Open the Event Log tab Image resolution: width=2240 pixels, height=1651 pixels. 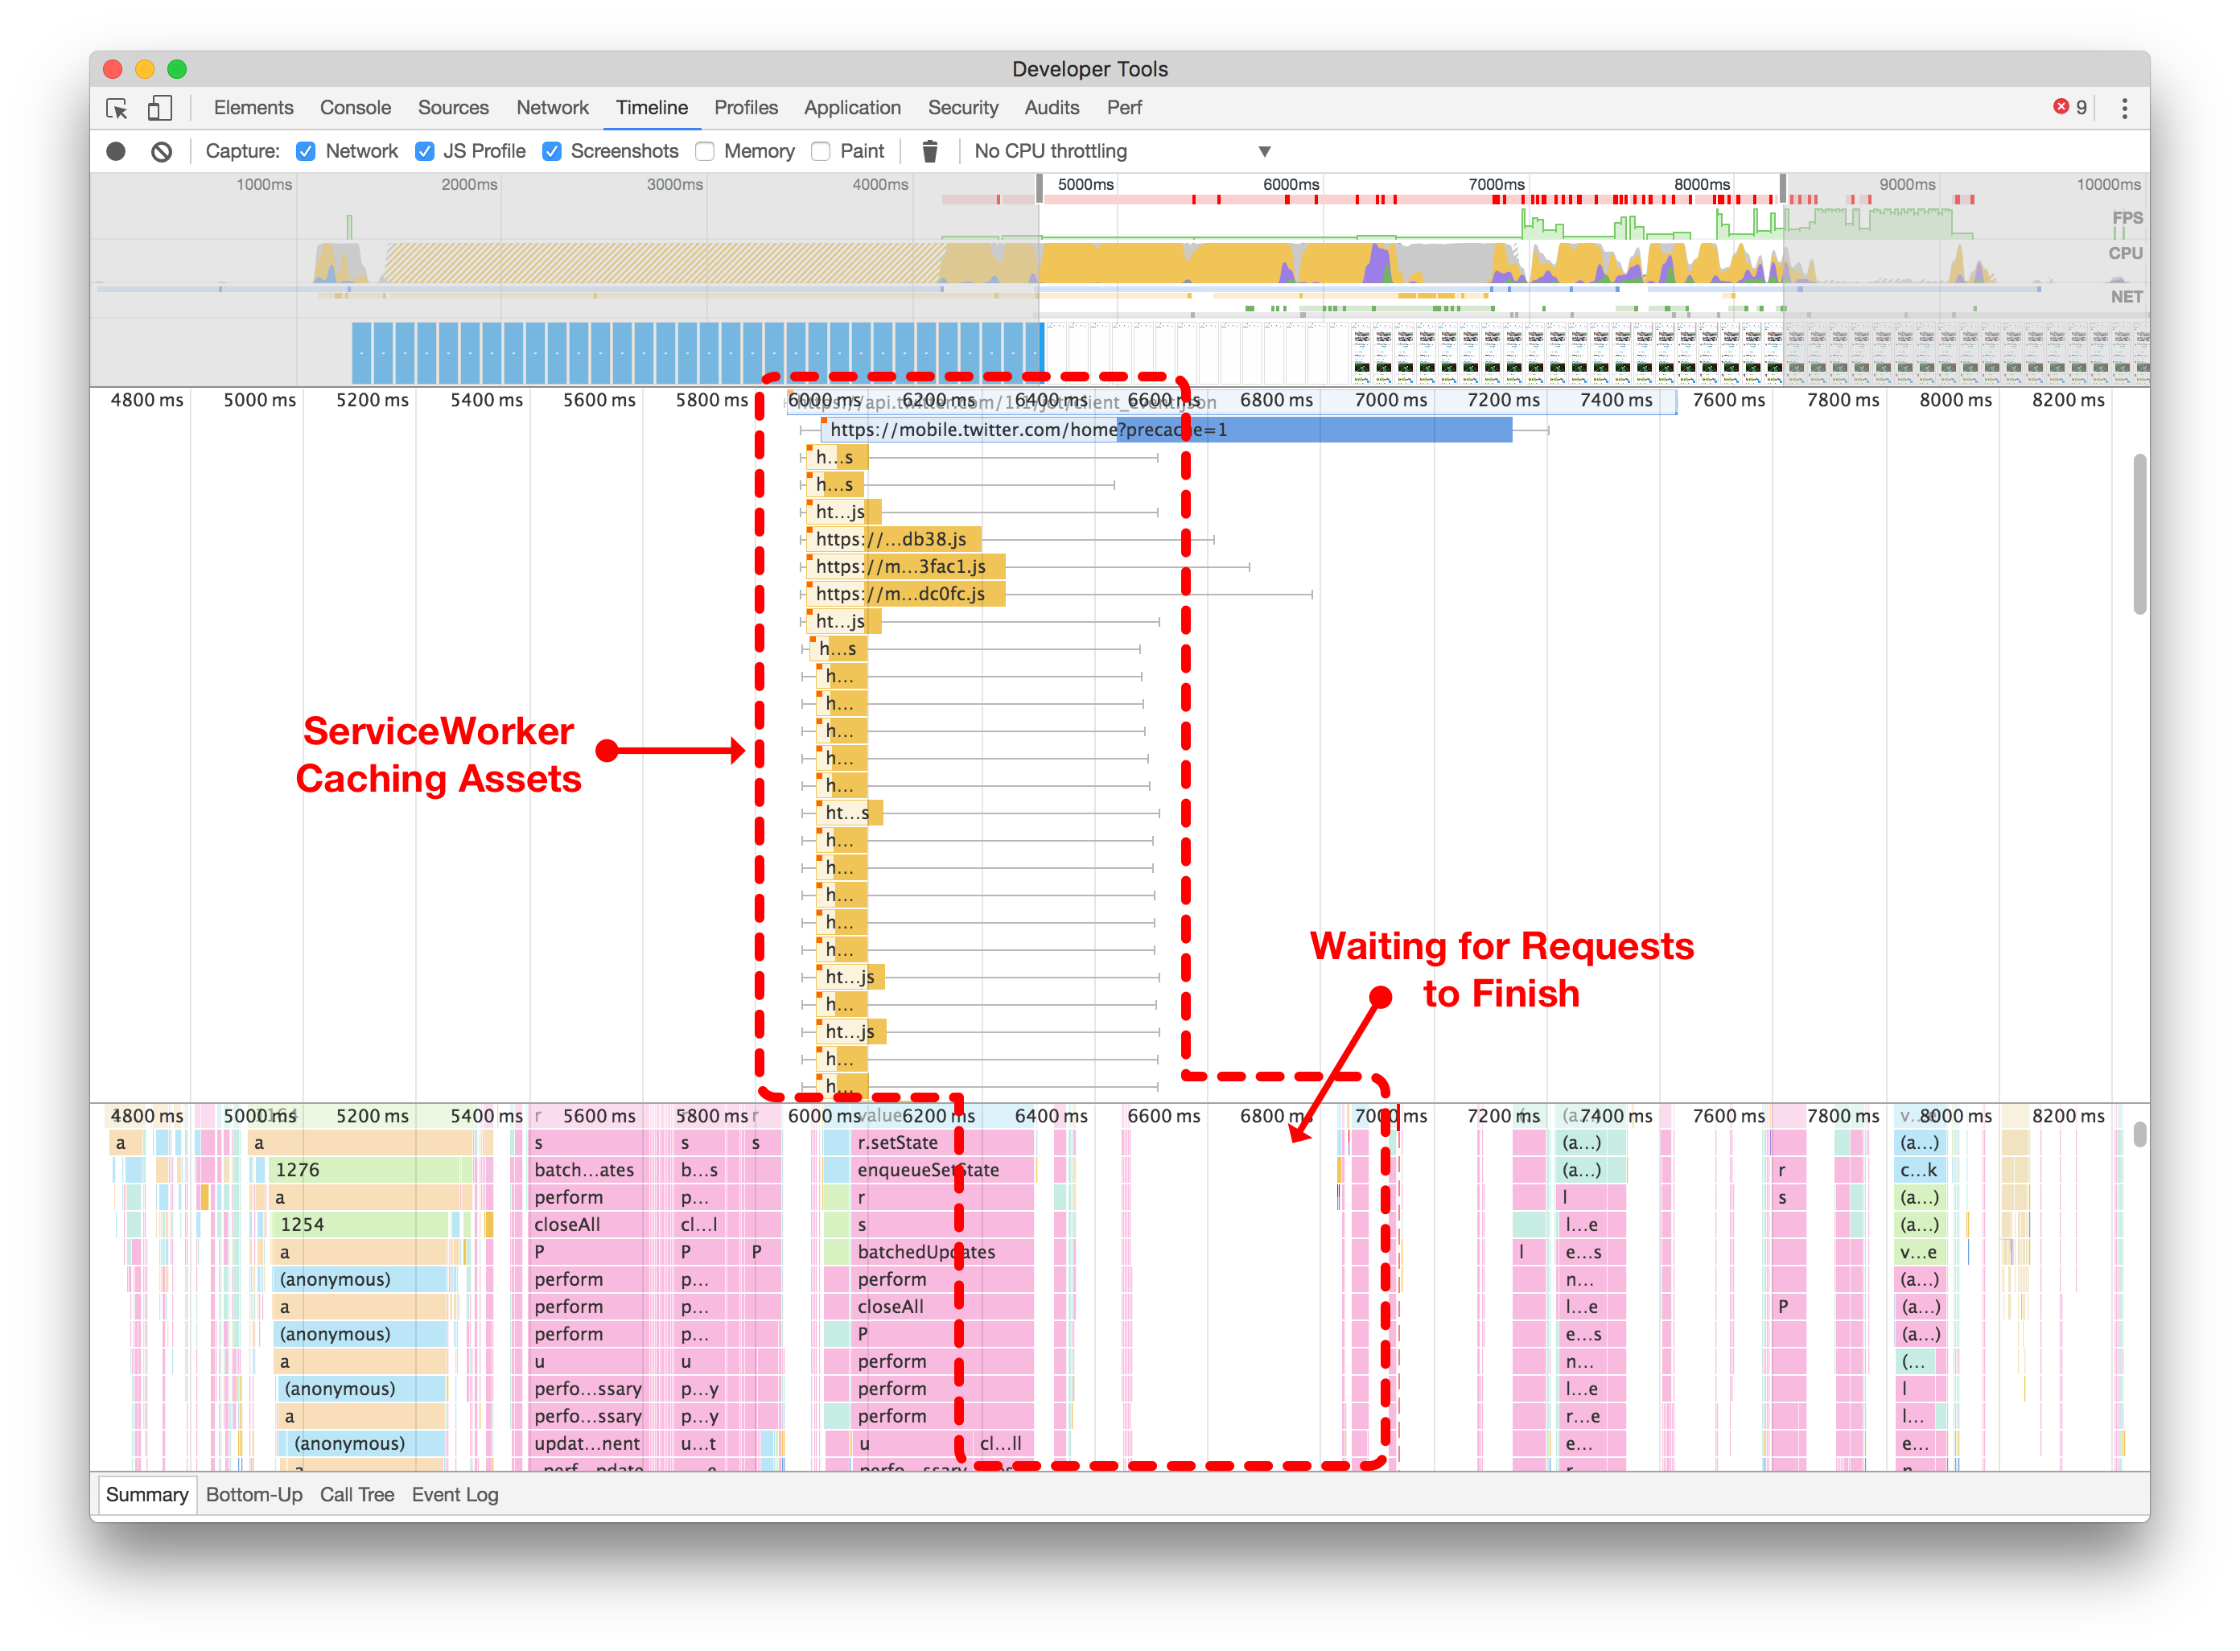pos(455,1494)
